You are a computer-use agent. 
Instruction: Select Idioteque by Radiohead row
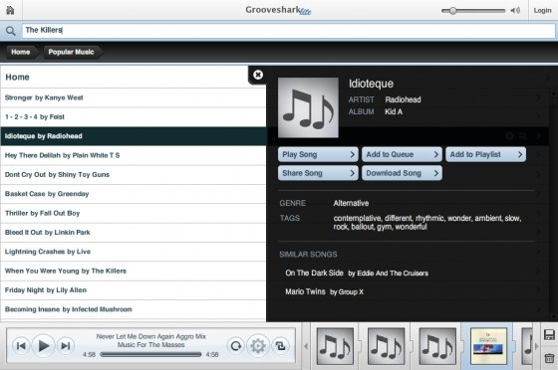134,136
